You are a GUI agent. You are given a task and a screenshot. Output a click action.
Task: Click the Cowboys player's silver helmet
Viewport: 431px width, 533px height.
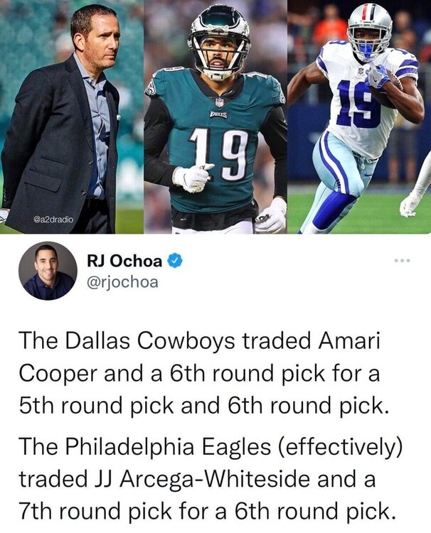click(370, 31)
